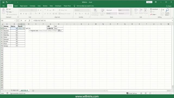Apply the Normal cell style
Viewport: 174px width, 98px height.
point(112,10)
